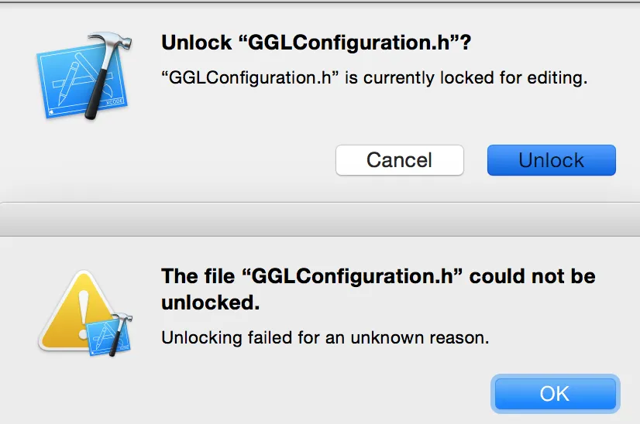Click the large Xcode app icon
The image size is (640, 424).
tap(76, 77)
